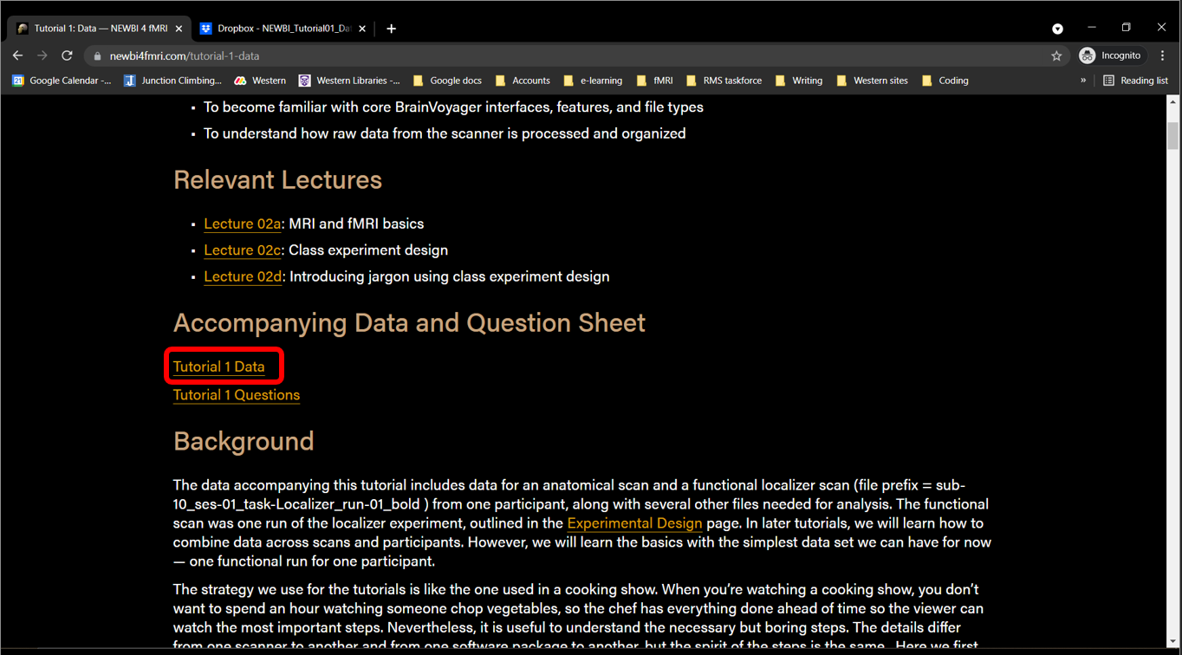
Task: Open the Writing bookmark folder
Action: (x=798, y=81)
